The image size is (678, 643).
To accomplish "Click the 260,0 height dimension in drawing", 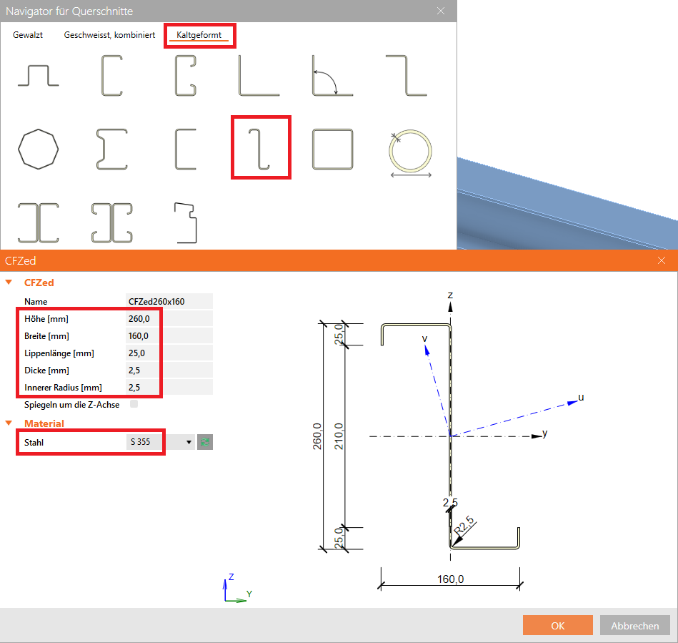I will (x=317, y=436).
